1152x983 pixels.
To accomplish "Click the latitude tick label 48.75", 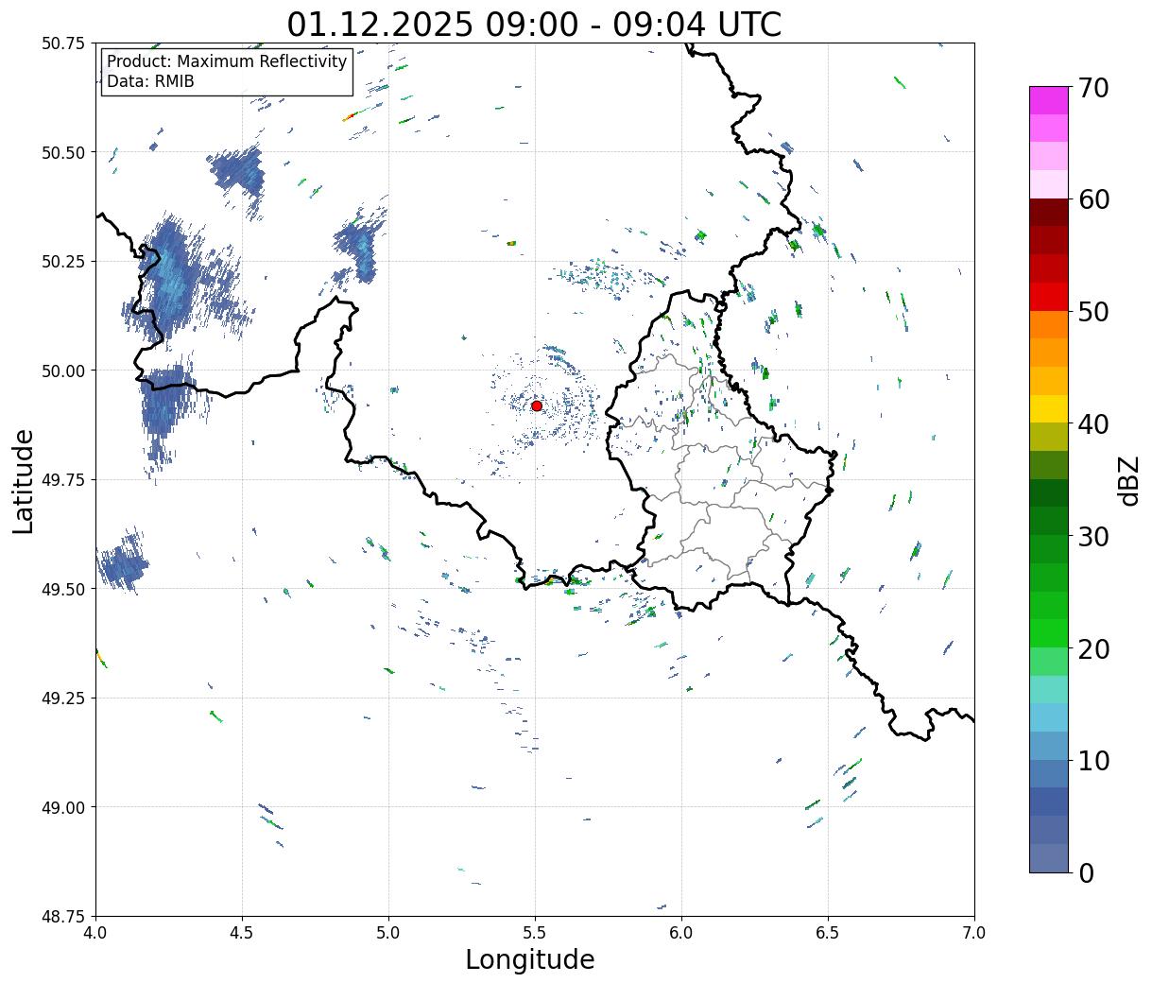I will point(63,917).
